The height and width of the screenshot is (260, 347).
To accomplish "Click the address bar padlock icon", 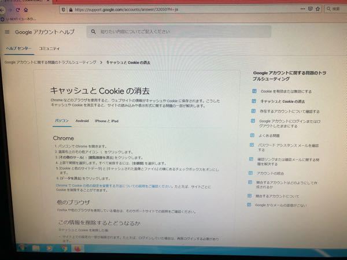I will [71, 10].
